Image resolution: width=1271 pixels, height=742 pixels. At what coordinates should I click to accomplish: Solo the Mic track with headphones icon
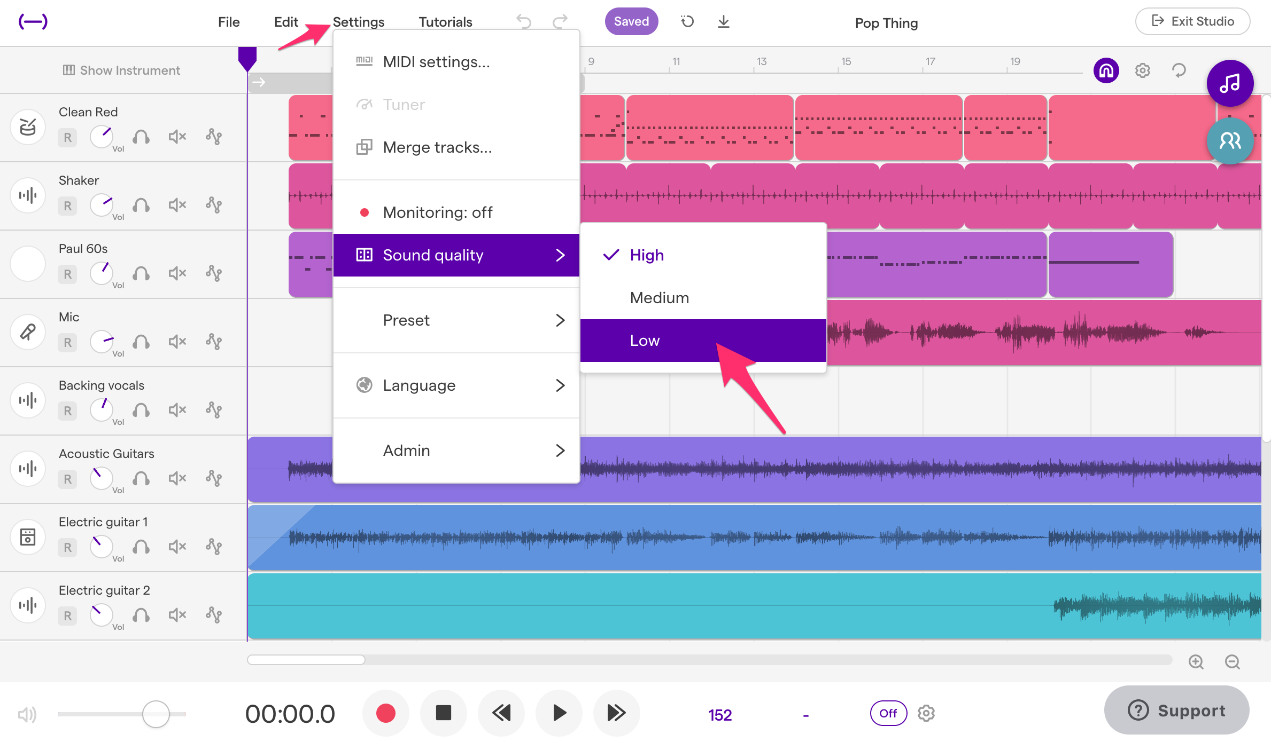pos(141,342)
